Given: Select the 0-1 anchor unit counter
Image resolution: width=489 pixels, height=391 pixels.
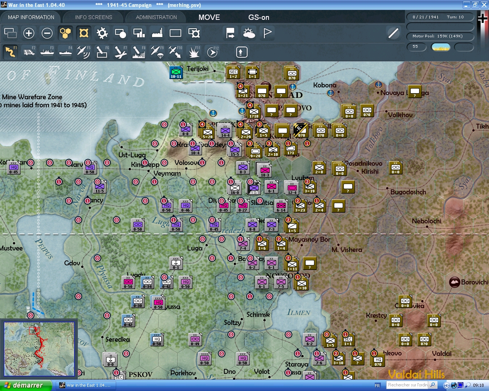Looking at the screenshot, I should [176, 263].
